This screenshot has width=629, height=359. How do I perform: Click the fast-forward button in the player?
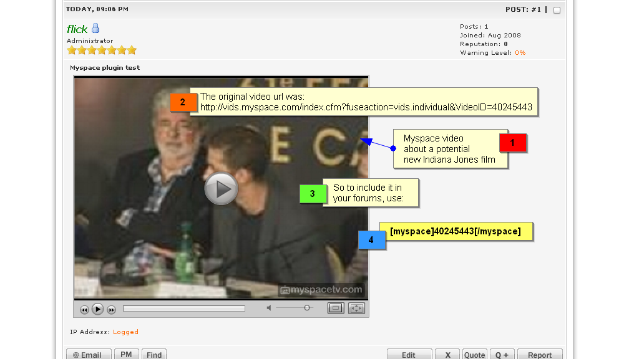point(111,310)
